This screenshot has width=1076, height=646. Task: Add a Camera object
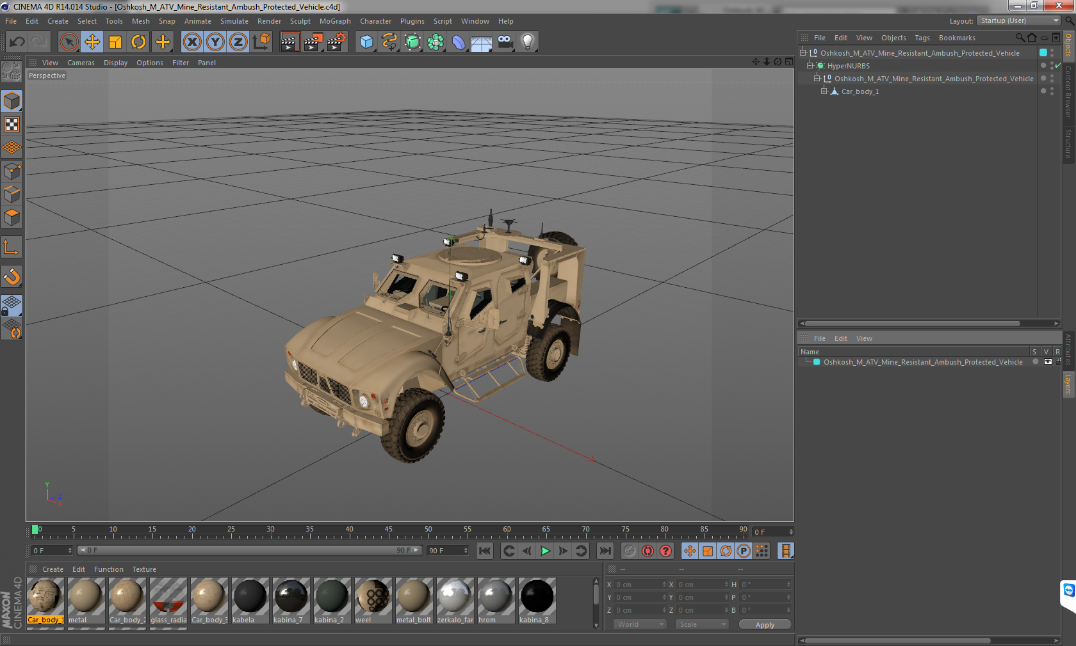(x=505, y=42)
